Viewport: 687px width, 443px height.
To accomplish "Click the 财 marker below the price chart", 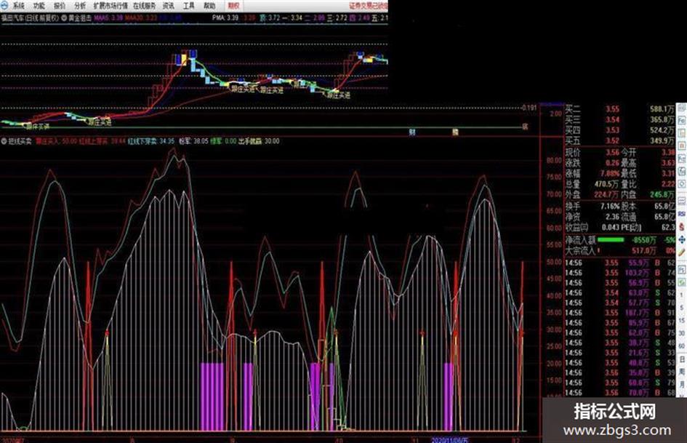I will 412,132.
